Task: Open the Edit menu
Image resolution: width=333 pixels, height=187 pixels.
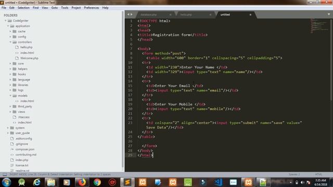Action: tap(11, 8)
